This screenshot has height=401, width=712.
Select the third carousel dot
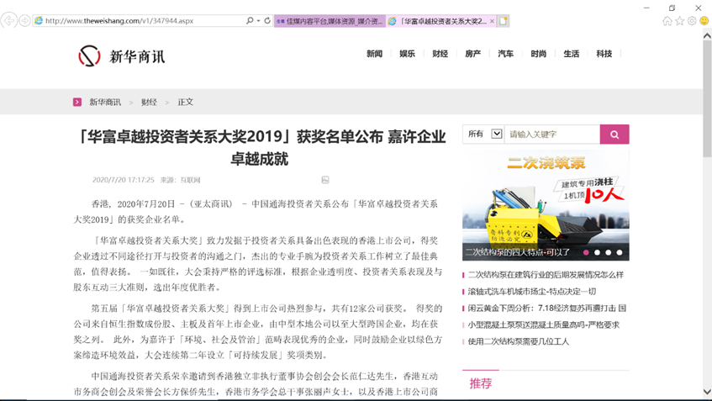tap(608, 252)
